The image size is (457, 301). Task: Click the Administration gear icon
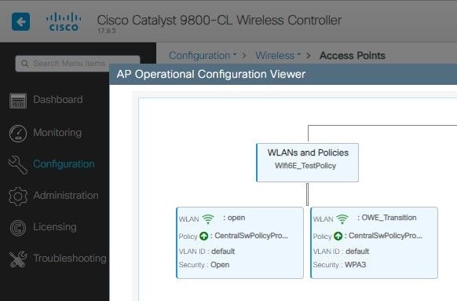(18, 196)
